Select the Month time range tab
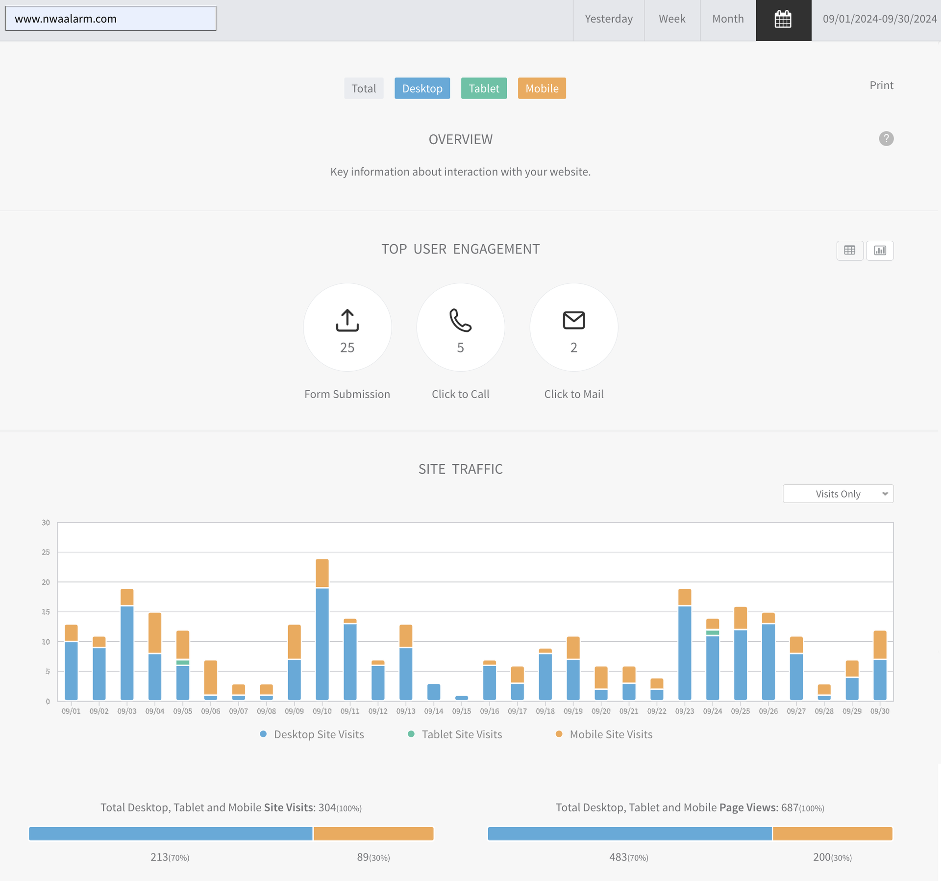Viewport: 941px width, 881px height. (x=727, y=19)
